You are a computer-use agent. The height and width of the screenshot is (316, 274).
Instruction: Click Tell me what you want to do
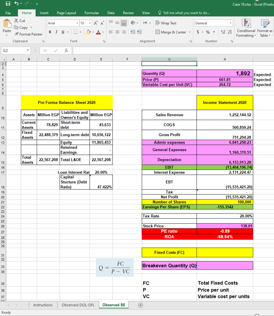[184, 13]
